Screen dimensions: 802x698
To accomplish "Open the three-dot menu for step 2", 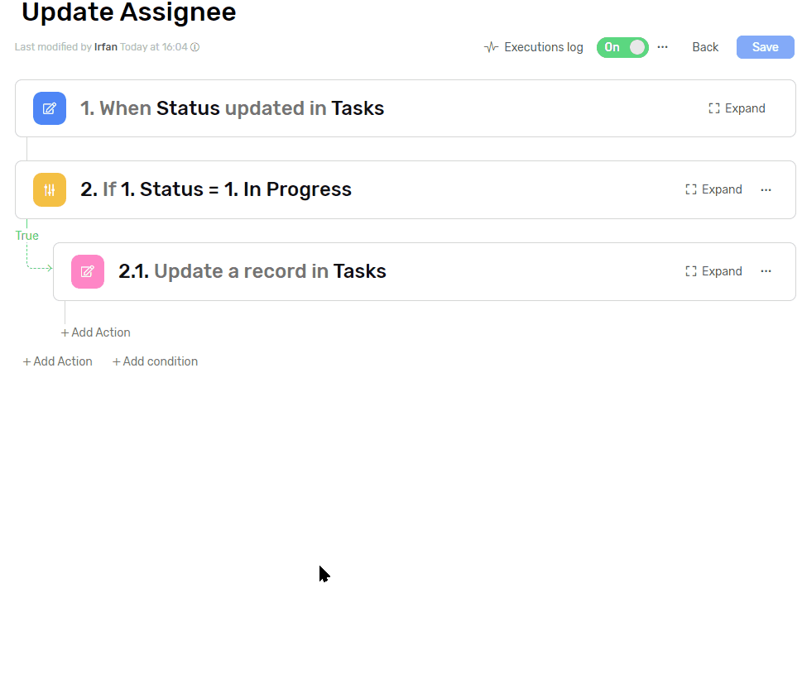I will click(x=766, y=190).
